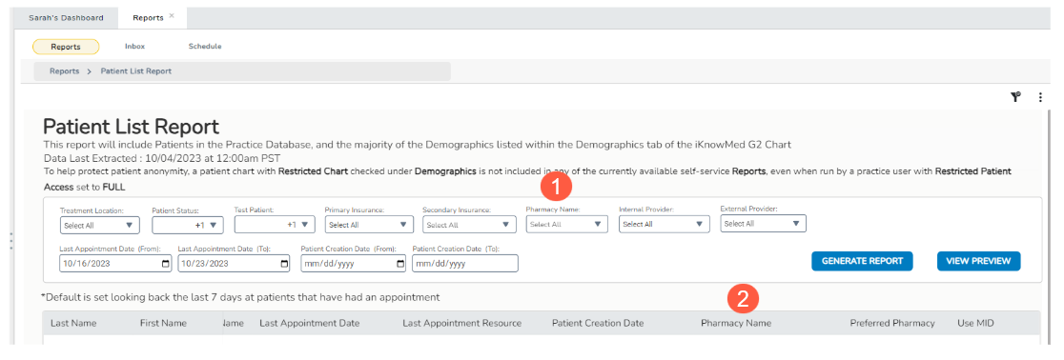Click the Generate Report button
This screenshot has width=1064, height=360.
[x=862, y=261]
